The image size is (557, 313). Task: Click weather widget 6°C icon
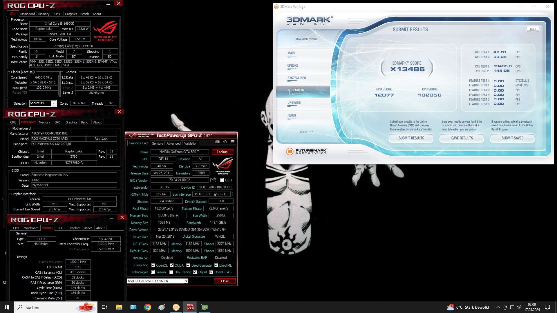tap(451, 307)
